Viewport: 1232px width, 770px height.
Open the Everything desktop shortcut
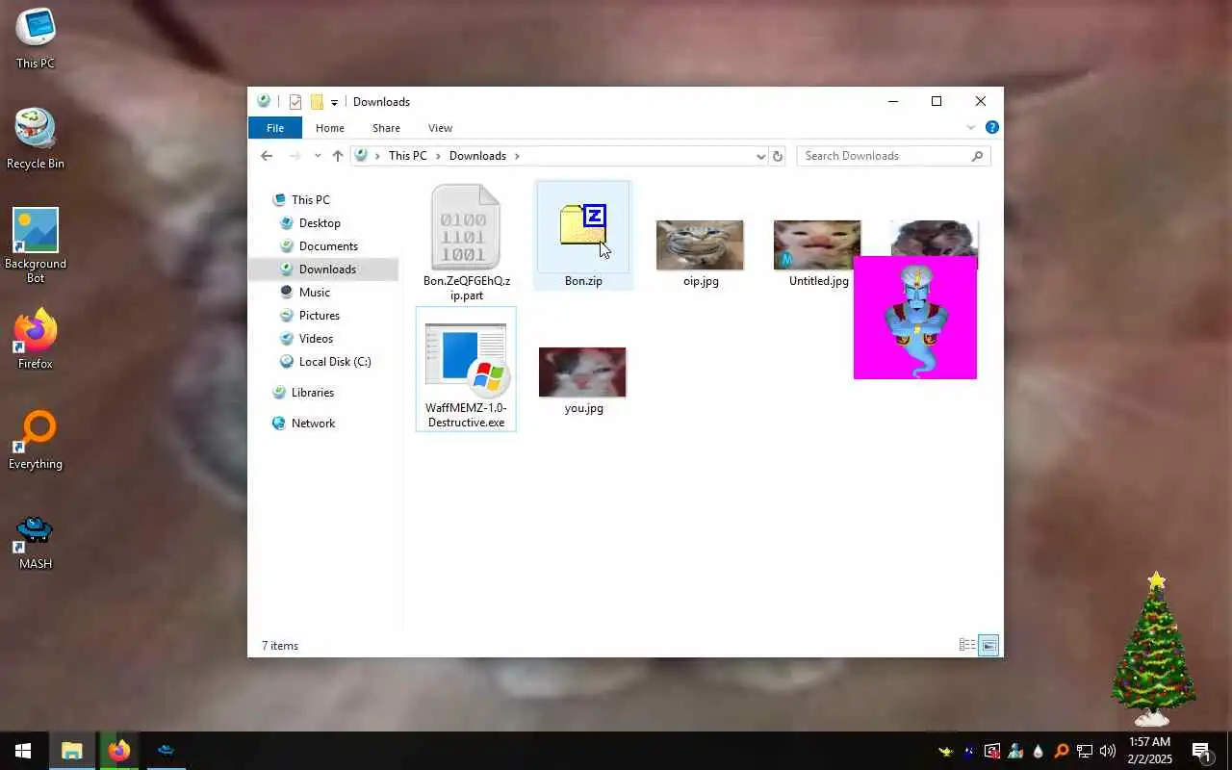pyautogui.click(x=36, y=441)
